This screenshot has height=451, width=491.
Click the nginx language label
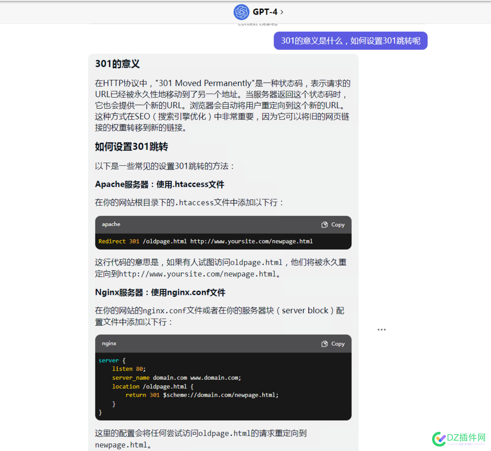[109, 343]
